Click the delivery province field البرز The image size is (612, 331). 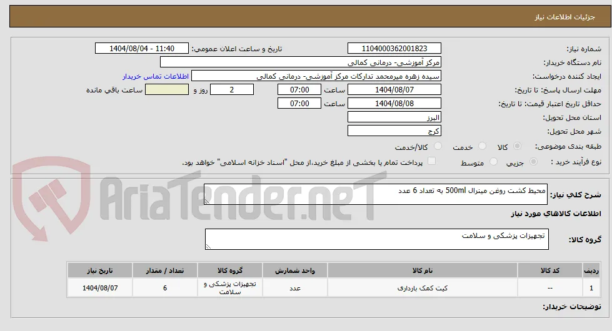(394, 117)
